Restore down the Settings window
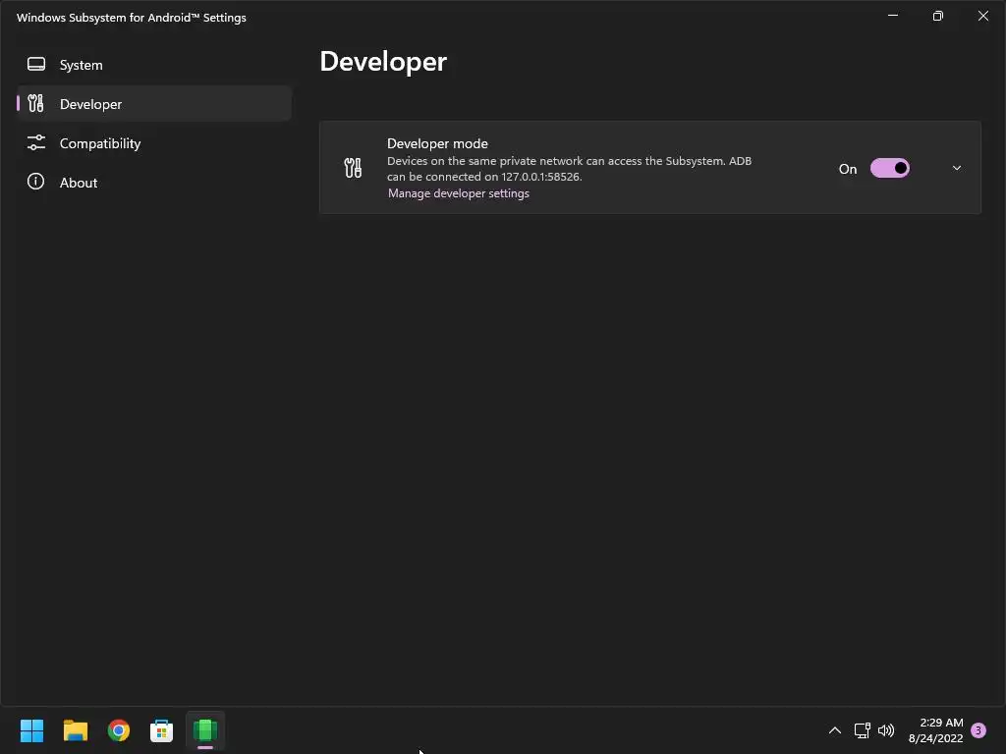Viewport: 1006px width, 754px height. pos(938,16)
